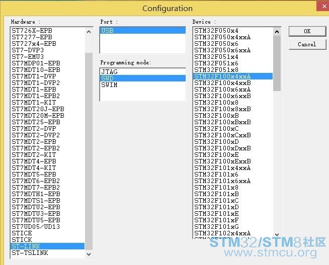This screenshot has width=329, height=265.
Task: Select ST7MDTU5-EPB hardware
Action: [47, 220]
